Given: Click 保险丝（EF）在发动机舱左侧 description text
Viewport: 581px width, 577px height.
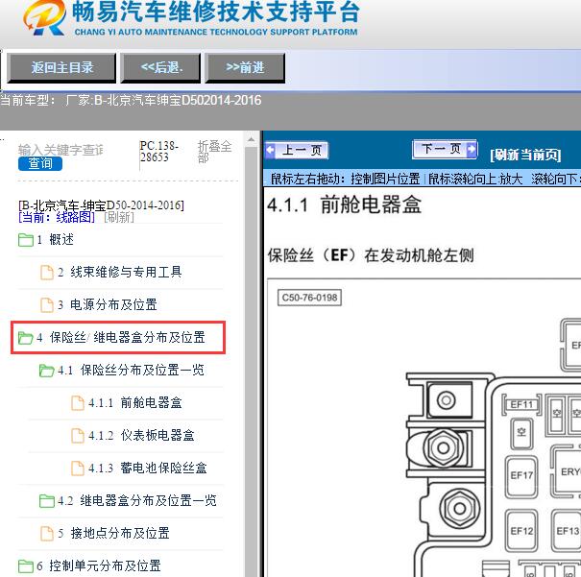Looking at the screenshot, I should (371, 255).
